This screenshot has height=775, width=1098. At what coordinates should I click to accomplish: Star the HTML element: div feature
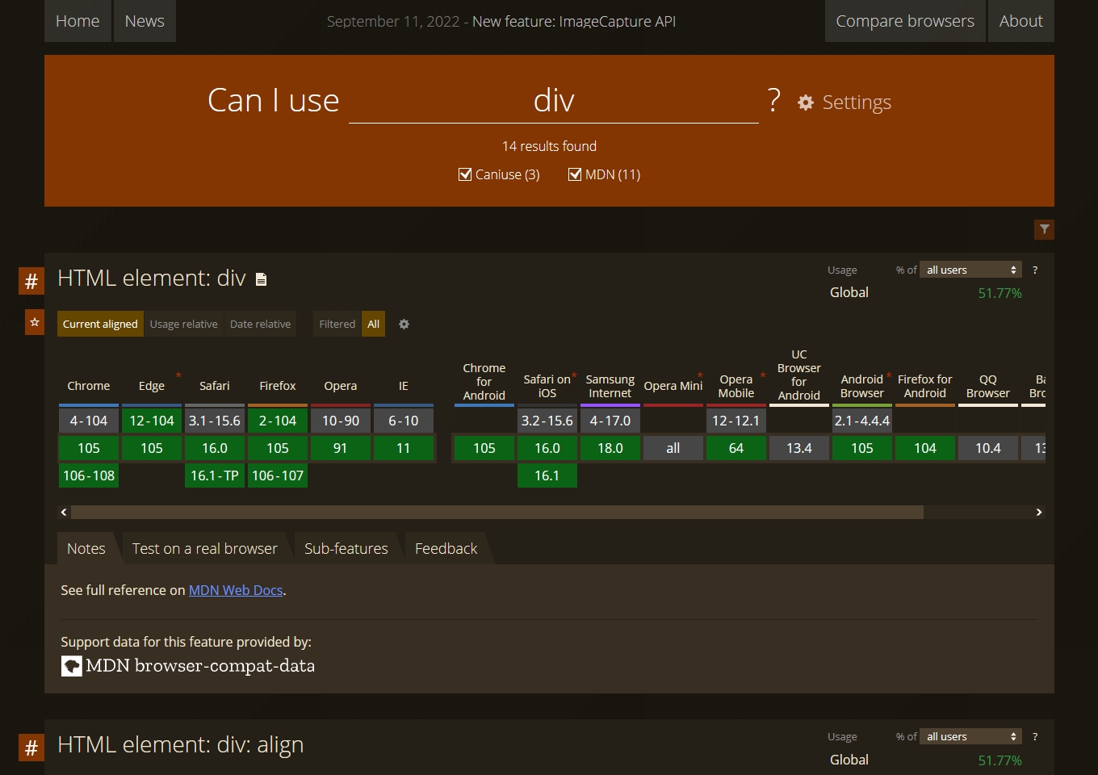(35, 322)
